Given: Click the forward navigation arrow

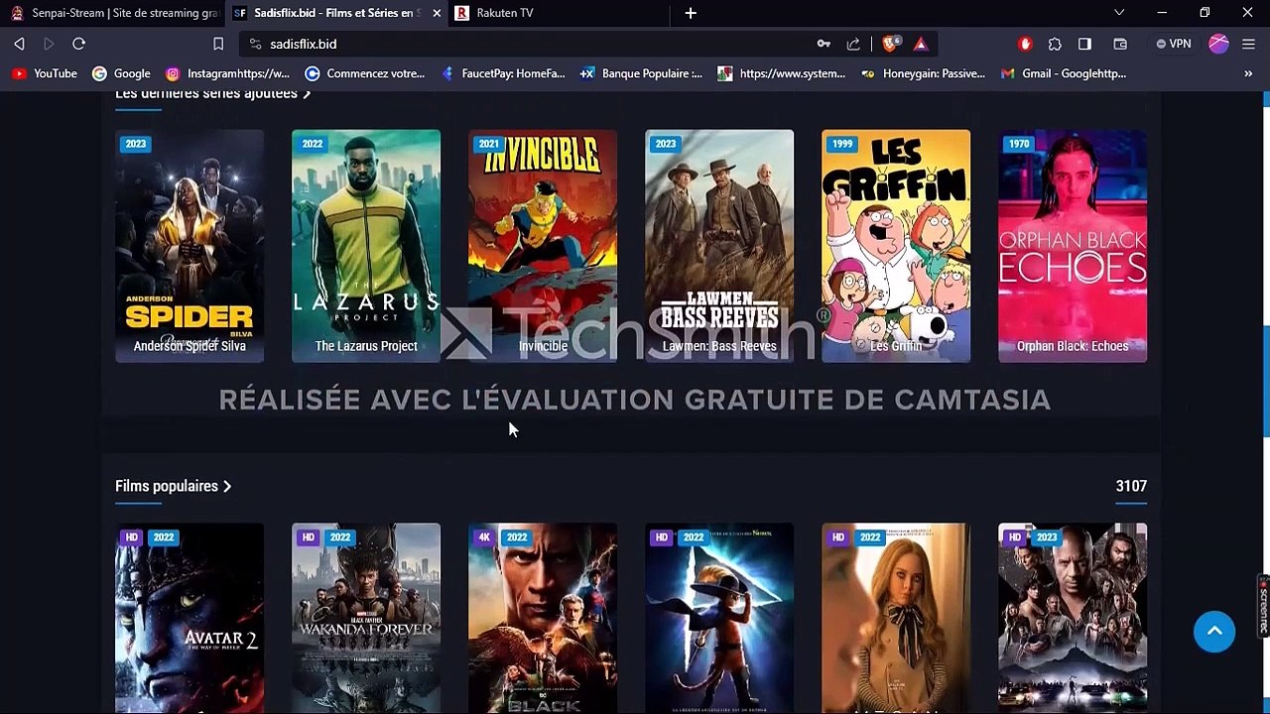Looking at the screenshot, I should pyautogui.click(x=49, y=44).
